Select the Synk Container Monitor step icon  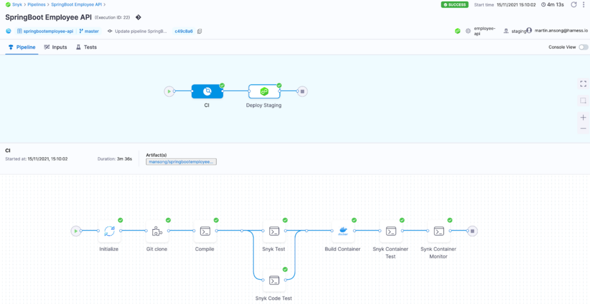(x=438, y=231)
